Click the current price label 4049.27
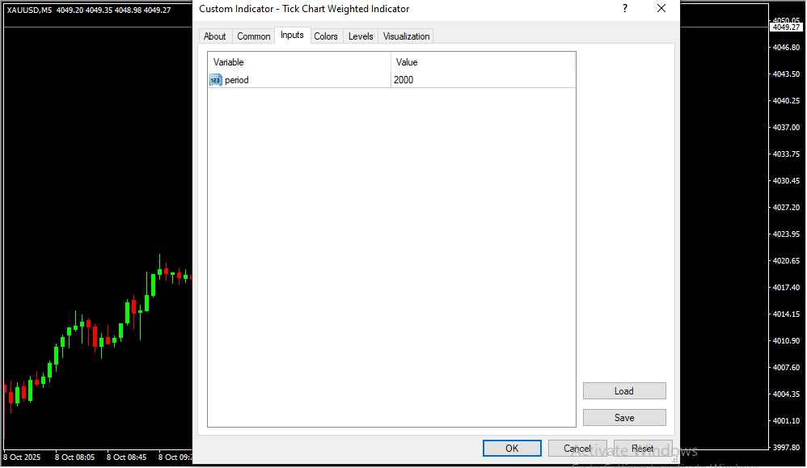Image resolution: width=807 pixels, height=468 pixels. point(785,27)
